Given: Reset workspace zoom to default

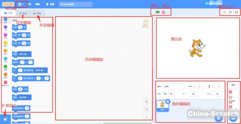Looking at the screenshot, I should point(146,116).
